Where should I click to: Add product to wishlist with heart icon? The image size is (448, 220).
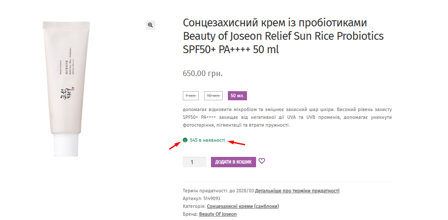pos(262,161)
